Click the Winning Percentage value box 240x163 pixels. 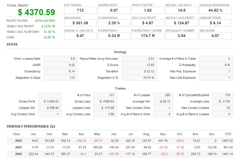(x=215, y=10)
